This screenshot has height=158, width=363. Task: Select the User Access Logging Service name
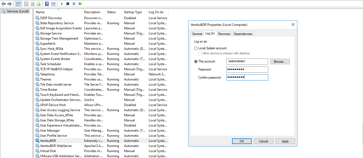[60, 110]
